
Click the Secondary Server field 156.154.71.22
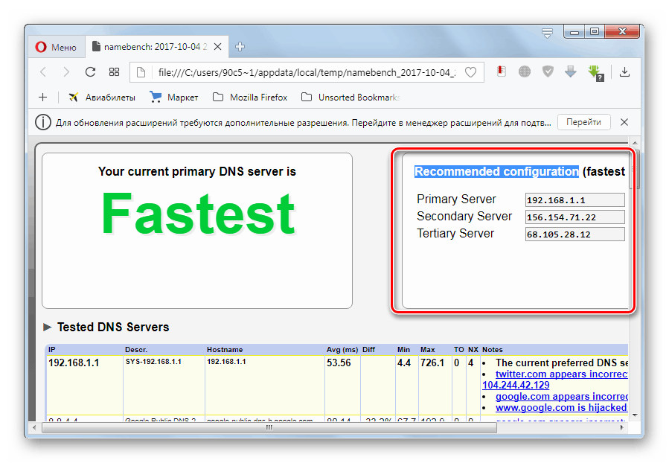tap(574, 217)
